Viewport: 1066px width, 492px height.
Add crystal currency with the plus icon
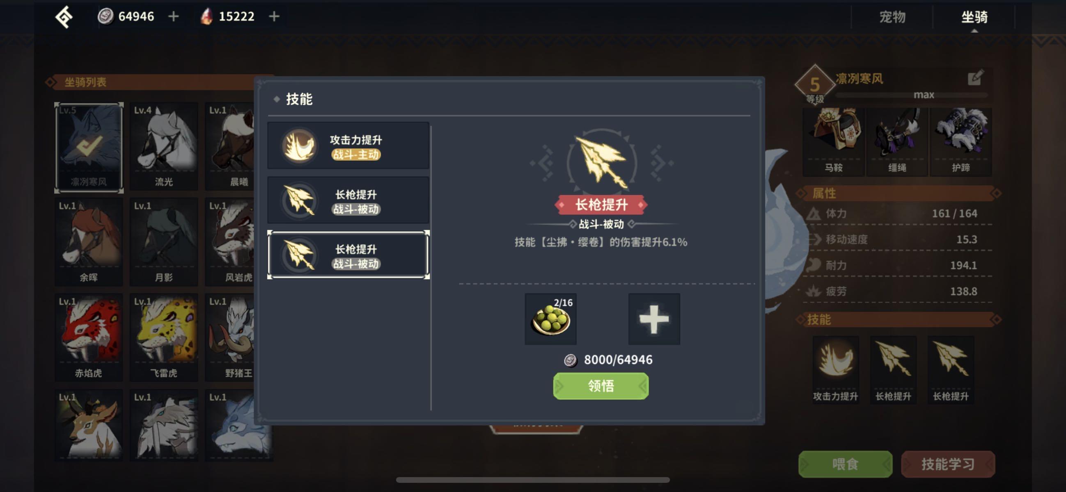coord(274,16)
